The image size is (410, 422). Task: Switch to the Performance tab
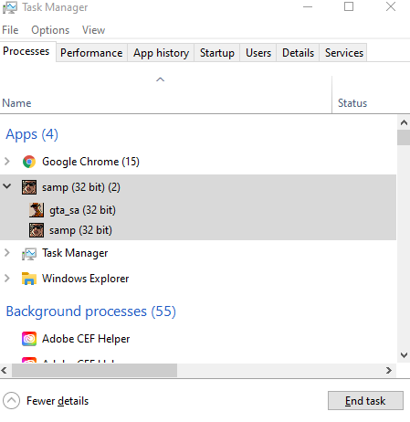pyautogui.click(x=91, y=53)
